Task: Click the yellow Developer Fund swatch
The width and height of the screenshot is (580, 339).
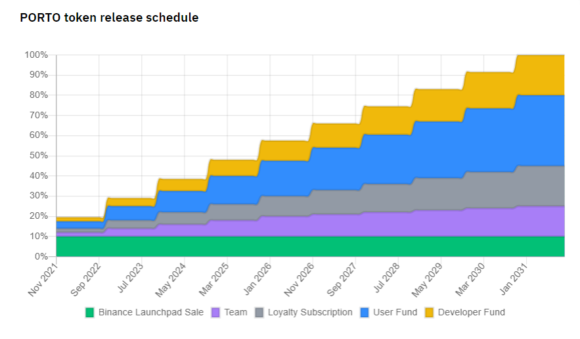Action: [429, 312]
